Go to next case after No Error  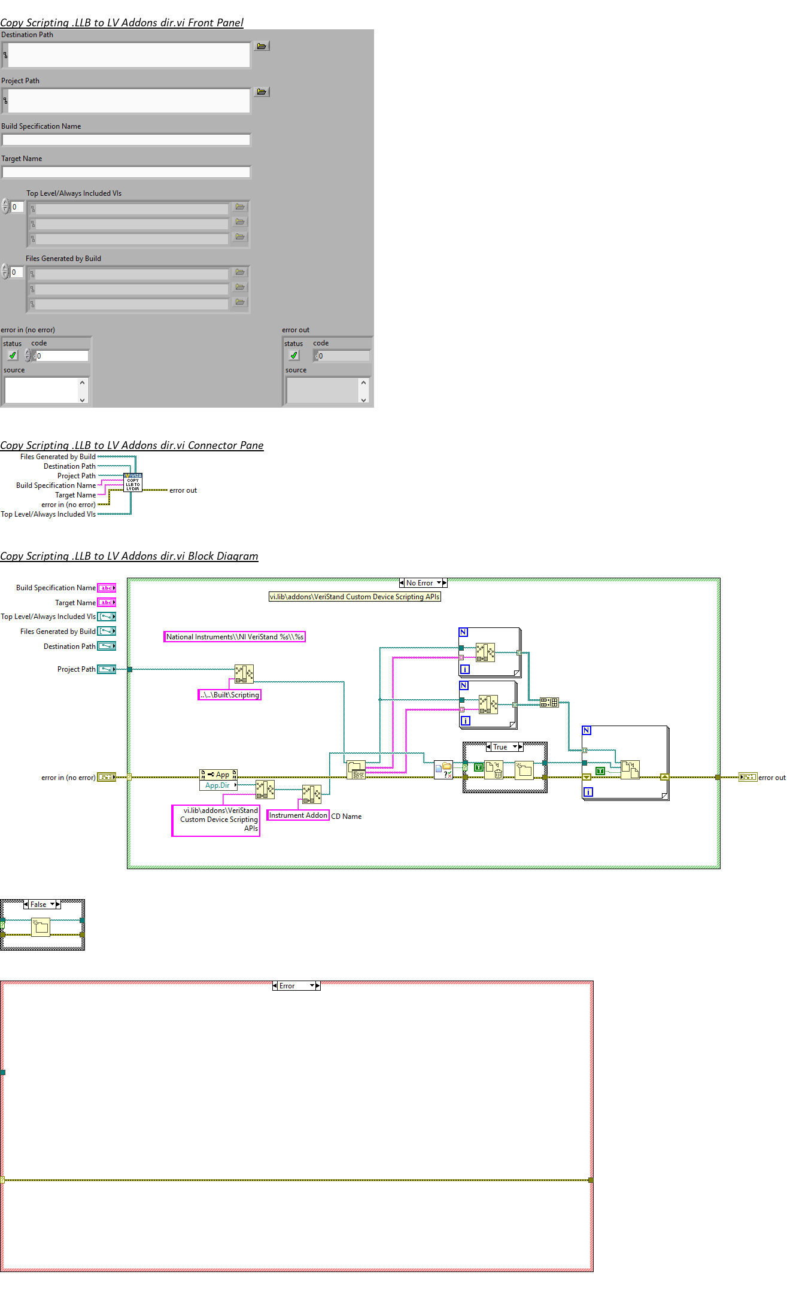[x=445, y=582]
